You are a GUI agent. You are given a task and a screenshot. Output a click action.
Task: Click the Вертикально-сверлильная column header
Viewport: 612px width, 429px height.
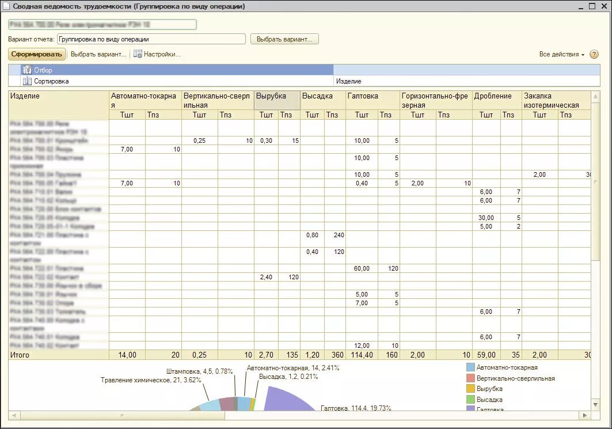click(218, 101)
